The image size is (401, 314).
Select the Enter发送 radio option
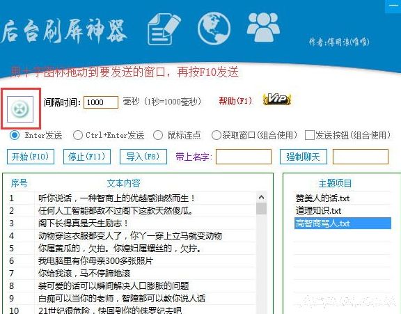[x=15, y=135]
